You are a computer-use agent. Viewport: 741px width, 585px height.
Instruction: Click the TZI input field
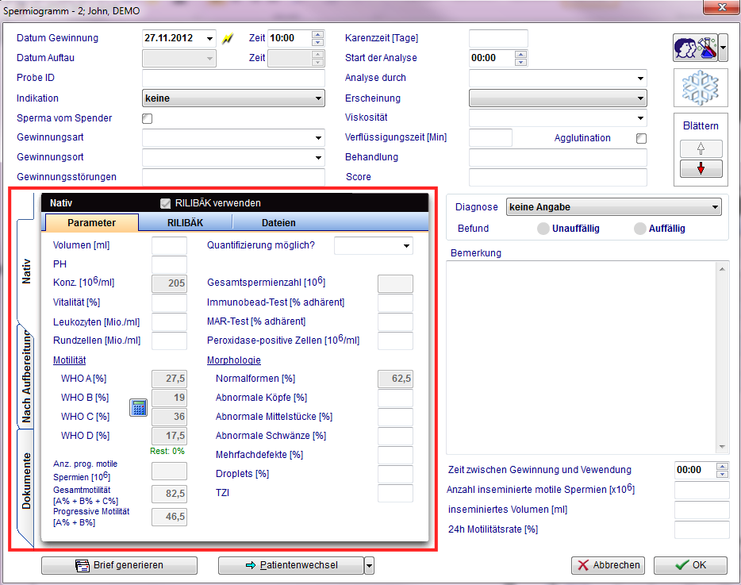point(395,493)
